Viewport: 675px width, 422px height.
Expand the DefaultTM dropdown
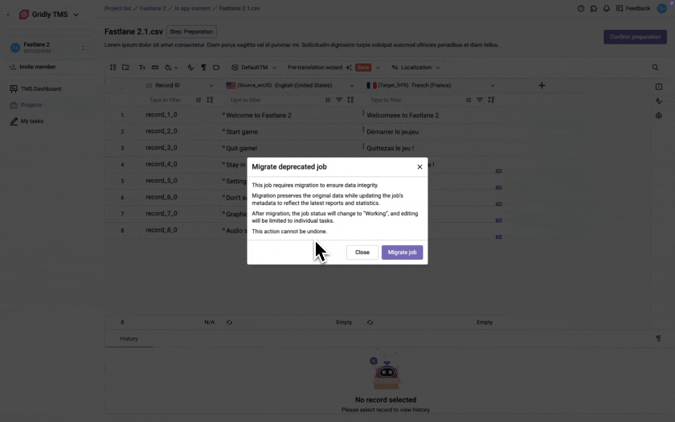[254, 68]
